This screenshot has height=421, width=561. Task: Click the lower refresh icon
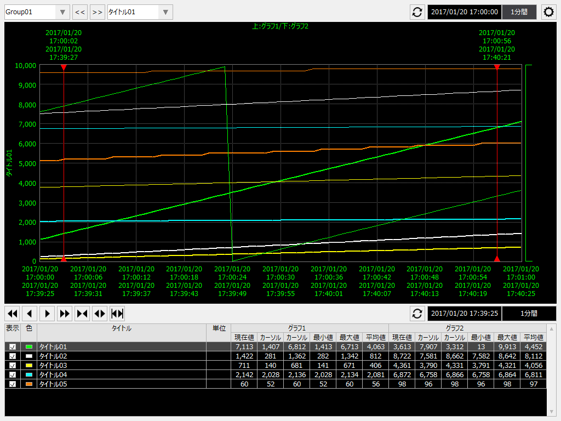417,314
